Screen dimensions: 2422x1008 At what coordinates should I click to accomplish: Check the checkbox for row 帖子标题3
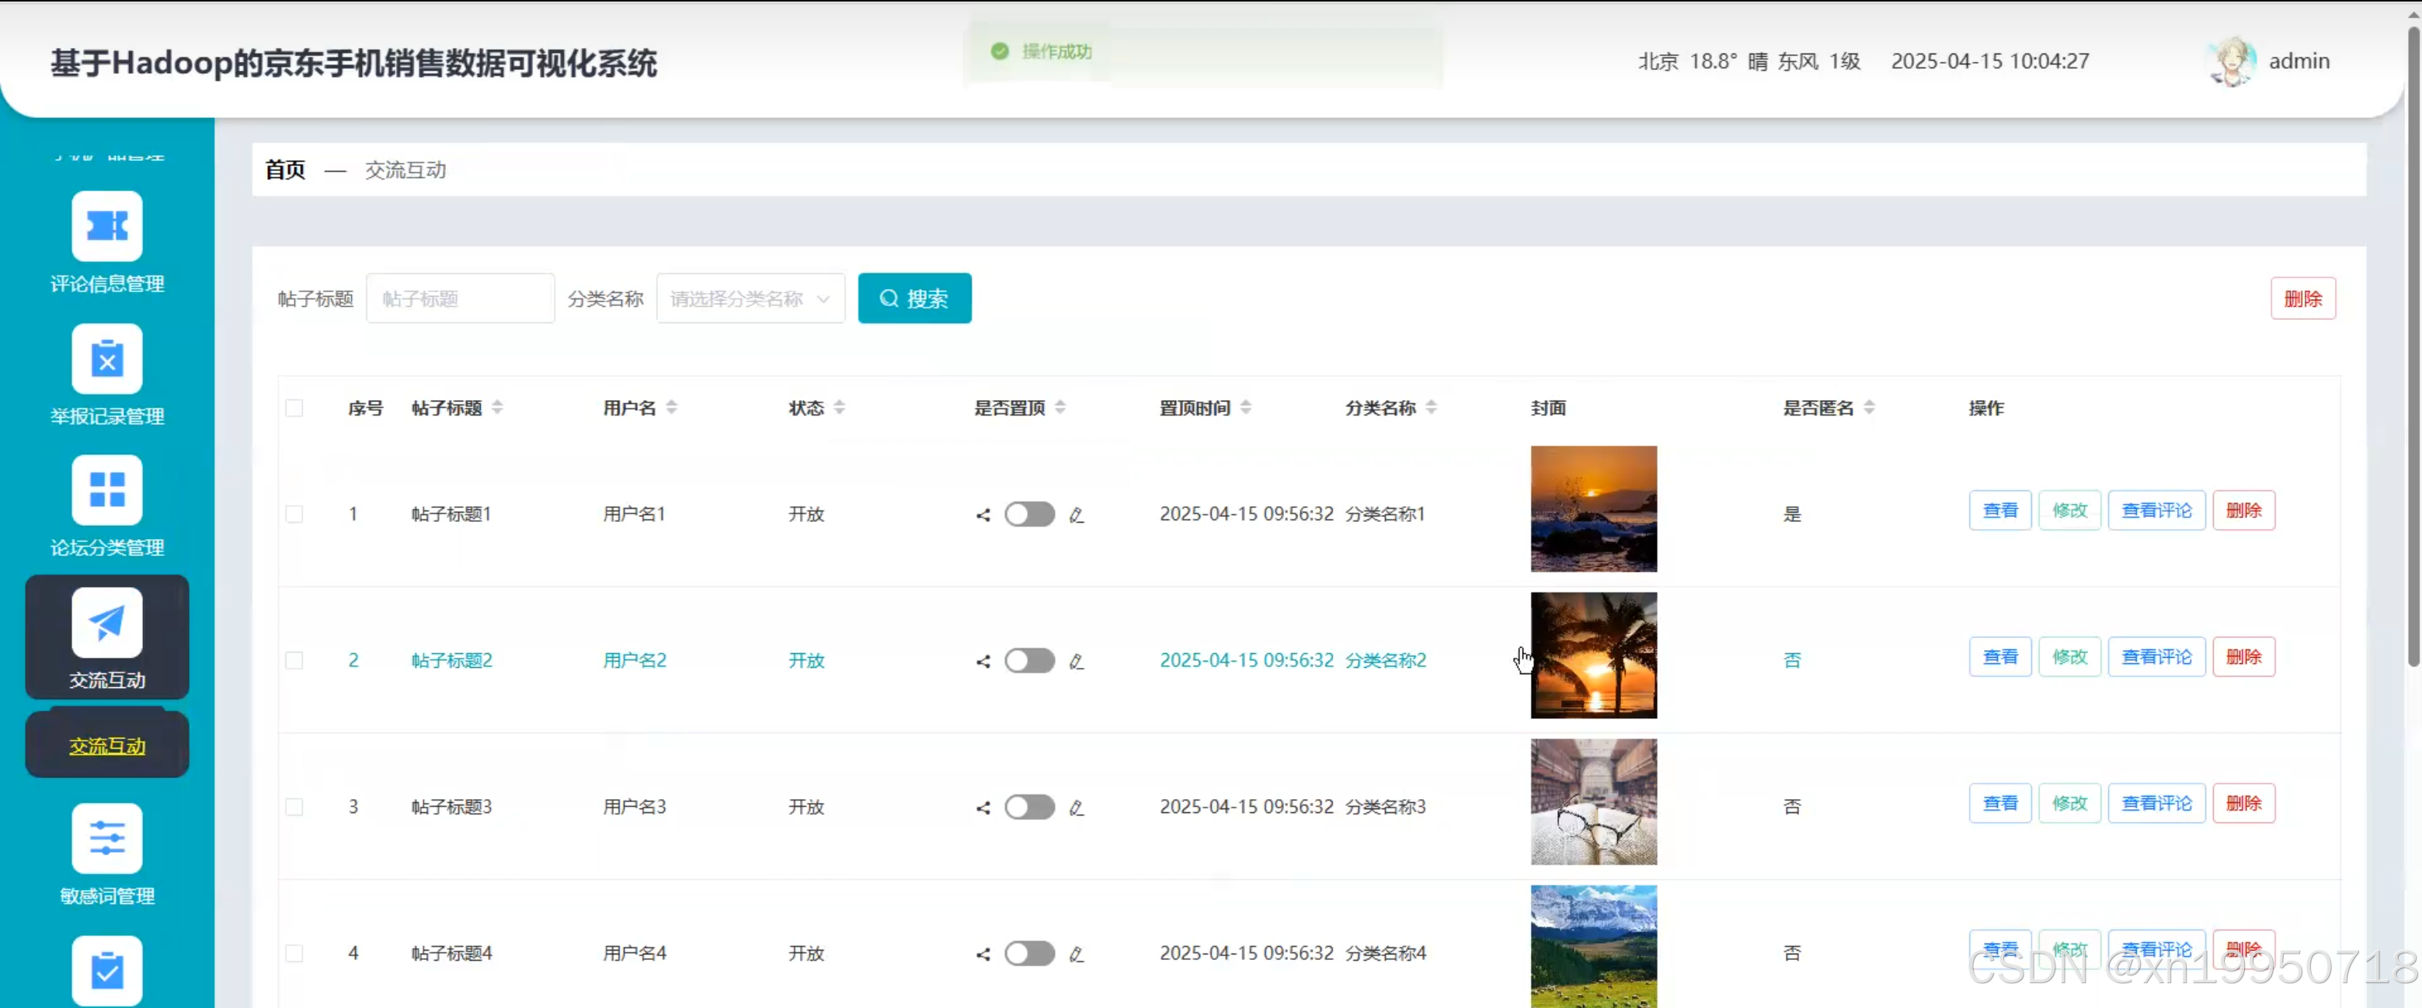(294, 808)
